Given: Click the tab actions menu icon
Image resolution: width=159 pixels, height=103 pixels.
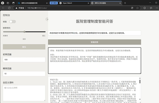Looking at the screenshot, I should pos(14,3).
